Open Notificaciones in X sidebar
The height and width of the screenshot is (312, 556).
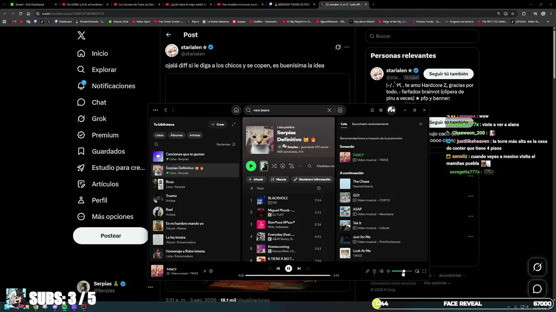(106, 86)
